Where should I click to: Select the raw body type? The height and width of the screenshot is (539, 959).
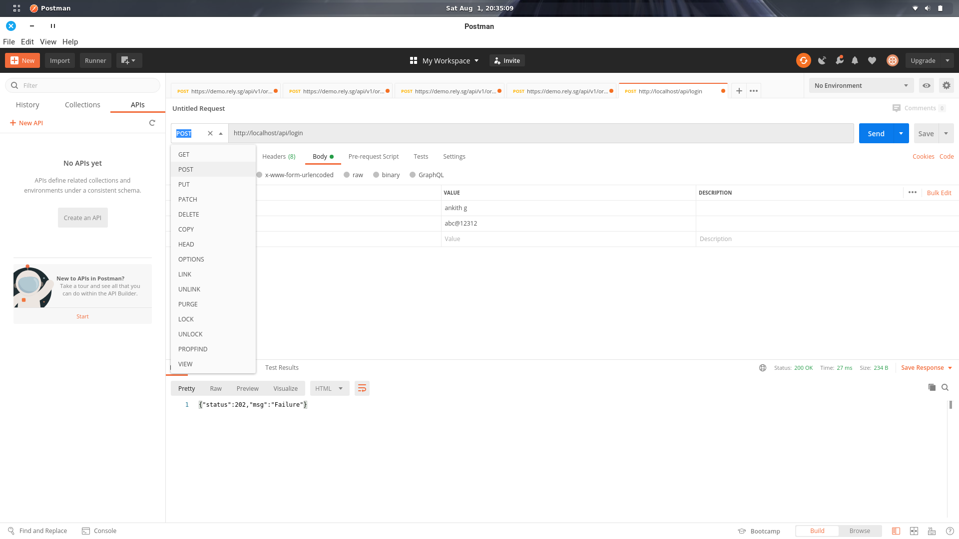tap(347, 175)
